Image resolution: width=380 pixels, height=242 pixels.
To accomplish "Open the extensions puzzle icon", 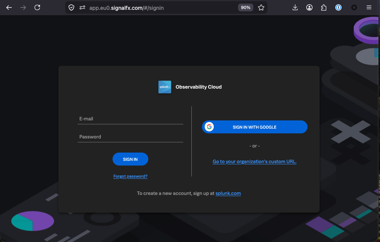I will pos(324,7).
